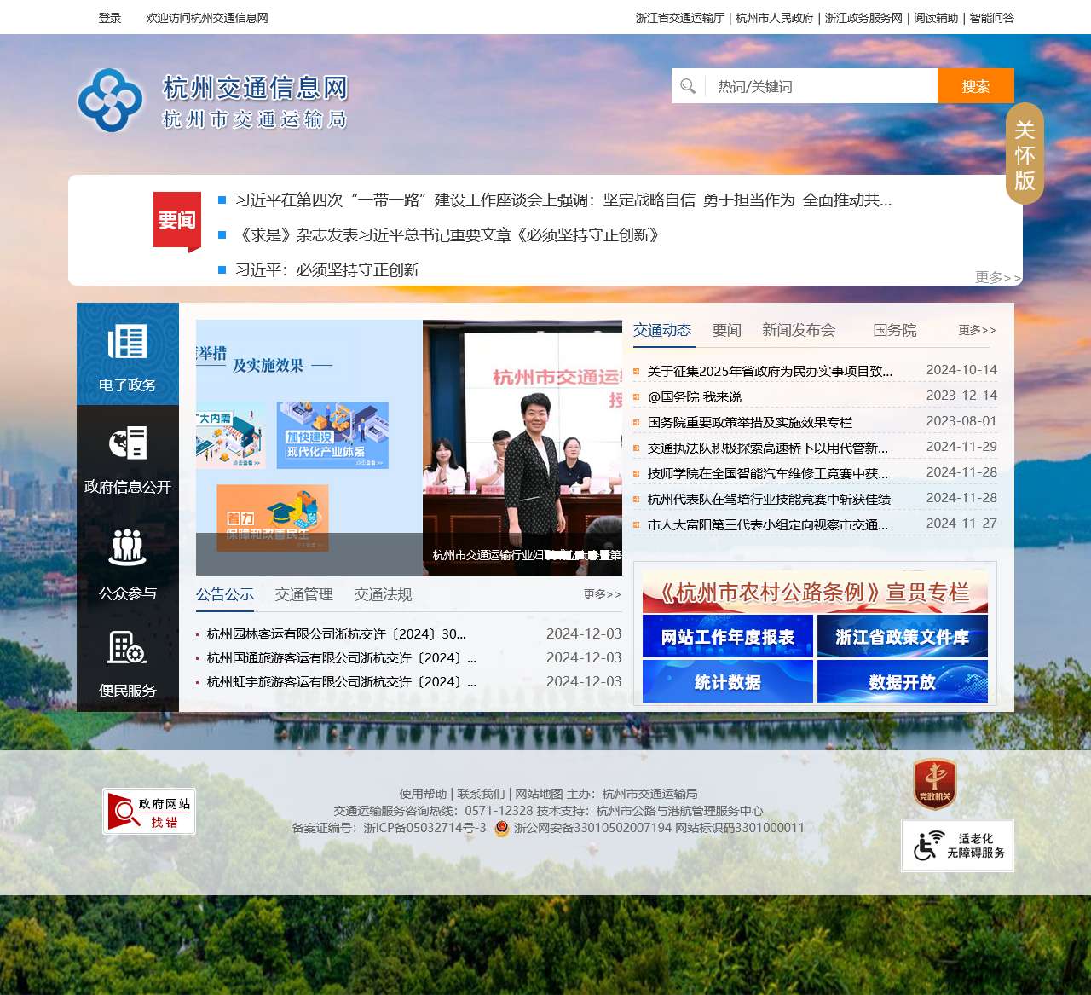Click the Hangzhou transport site logo emblem
This screenshot has height=995, width=1091.
[110, 101]
